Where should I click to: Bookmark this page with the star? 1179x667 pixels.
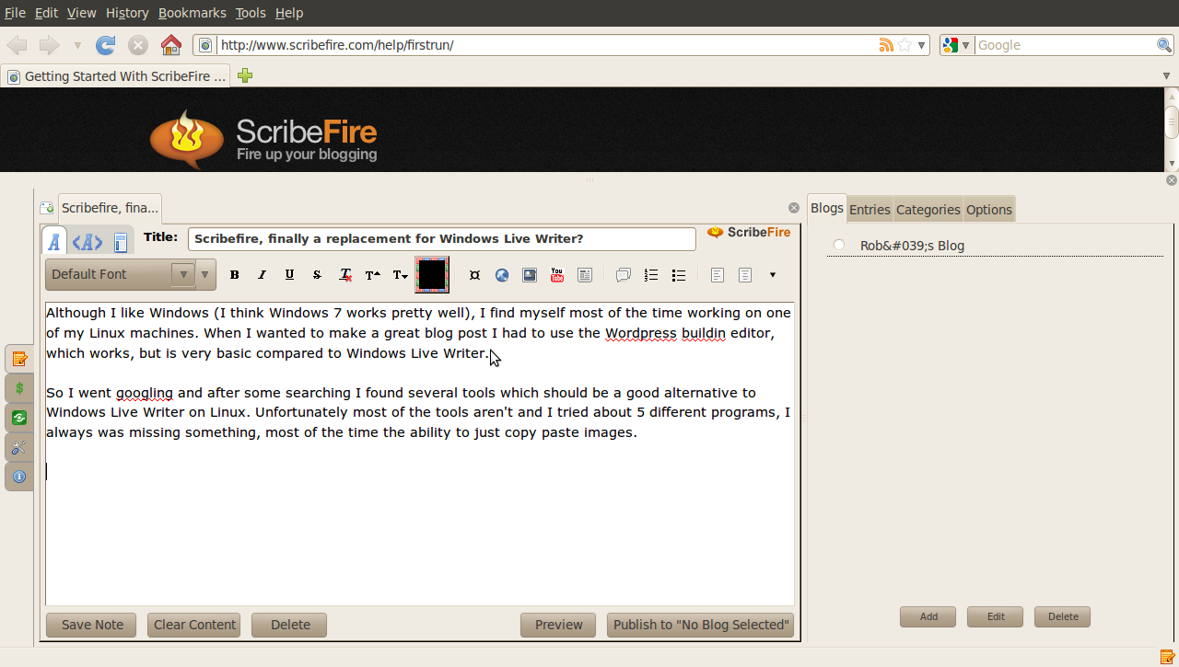click(905, 45)
